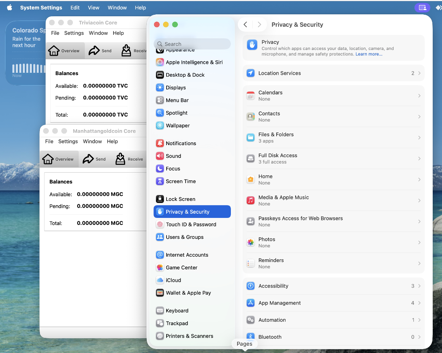Select the iCloud sidebar icon
442x353 pixels.
click(160, 280)
